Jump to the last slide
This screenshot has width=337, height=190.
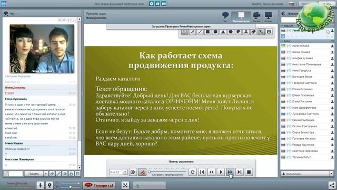coord(240,172)
